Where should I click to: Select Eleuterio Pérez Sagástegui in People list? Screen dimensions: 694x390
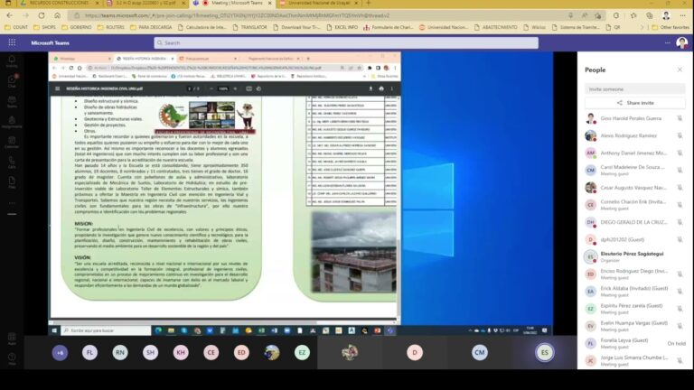point(634,257)
